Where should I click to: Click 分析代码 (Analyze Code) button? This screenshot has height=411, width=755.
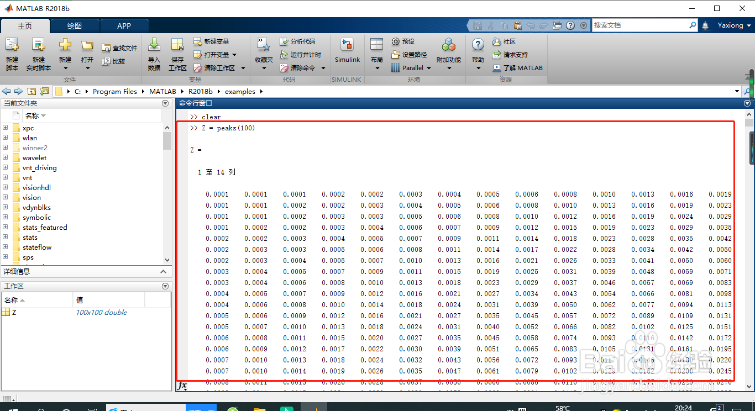click(297, 41)
